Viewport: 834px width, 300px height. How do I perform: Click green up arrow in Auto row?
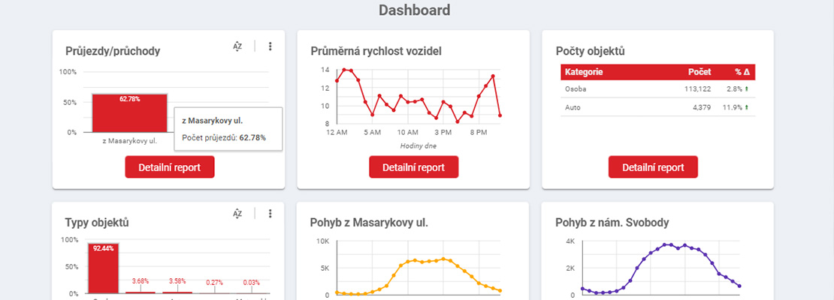point(747,107)
